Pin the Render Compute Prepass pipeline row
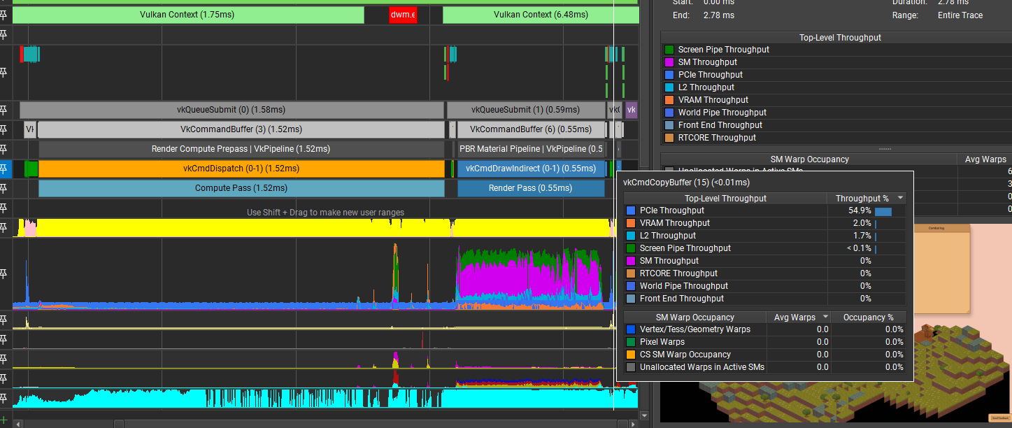This screenshot has height=428, width=1012. click(4, 149)
